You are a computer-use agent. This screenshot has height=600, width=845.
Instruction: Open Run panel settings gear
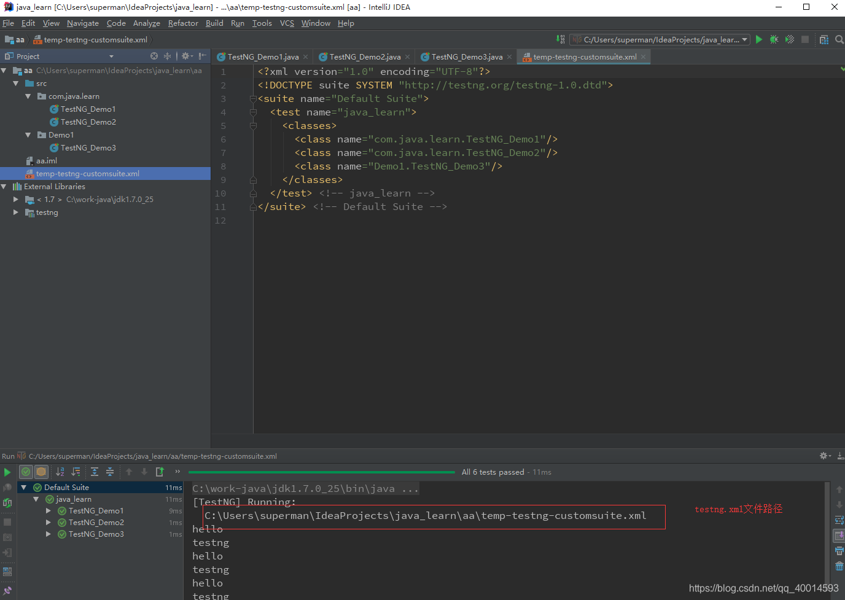tap(825, 456)
